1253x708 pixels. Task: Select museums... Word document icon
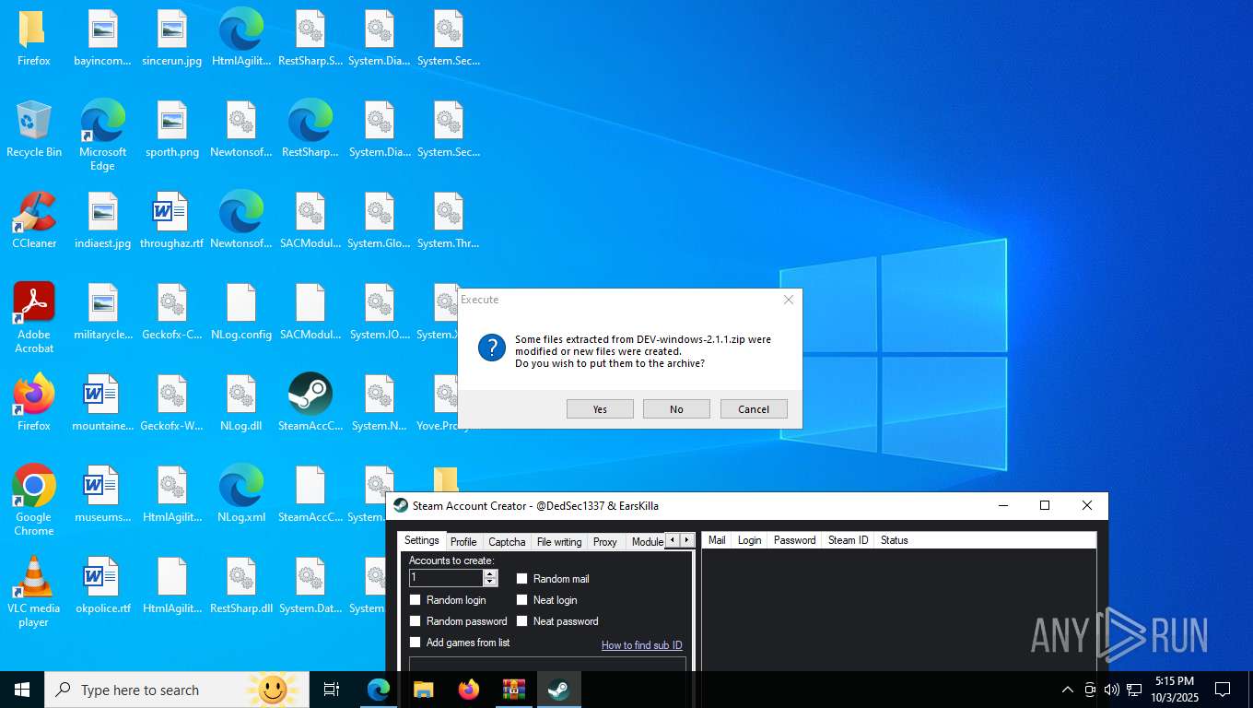tap(103, 495)
